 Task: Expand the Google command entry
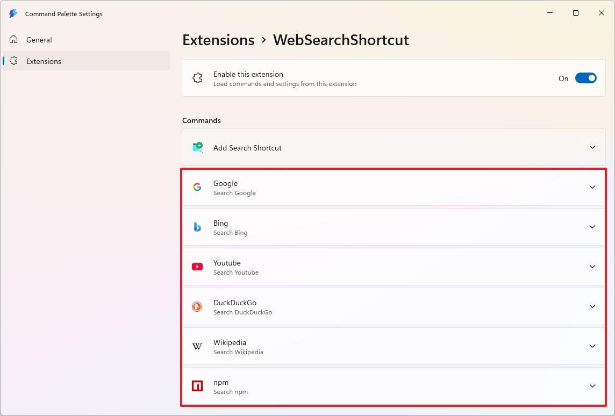pyautogui.click(x=592, y=187)
